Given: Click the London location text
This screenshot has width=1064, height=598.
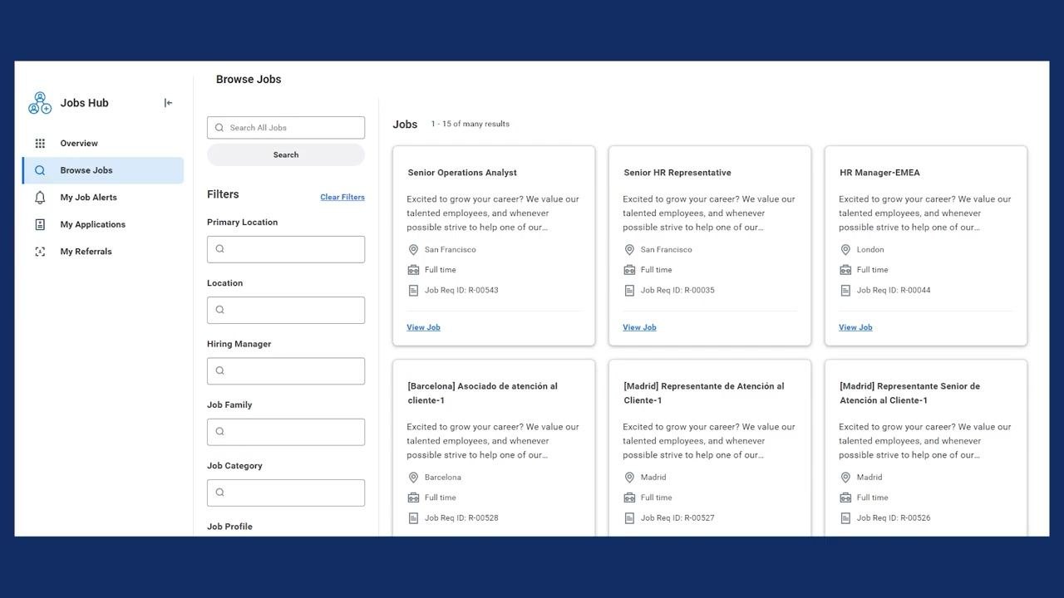Looking at the screenshot, I should 870,250.
